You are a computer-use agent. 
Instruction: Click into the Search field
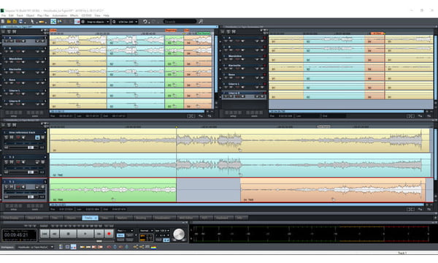pos(180,21)
